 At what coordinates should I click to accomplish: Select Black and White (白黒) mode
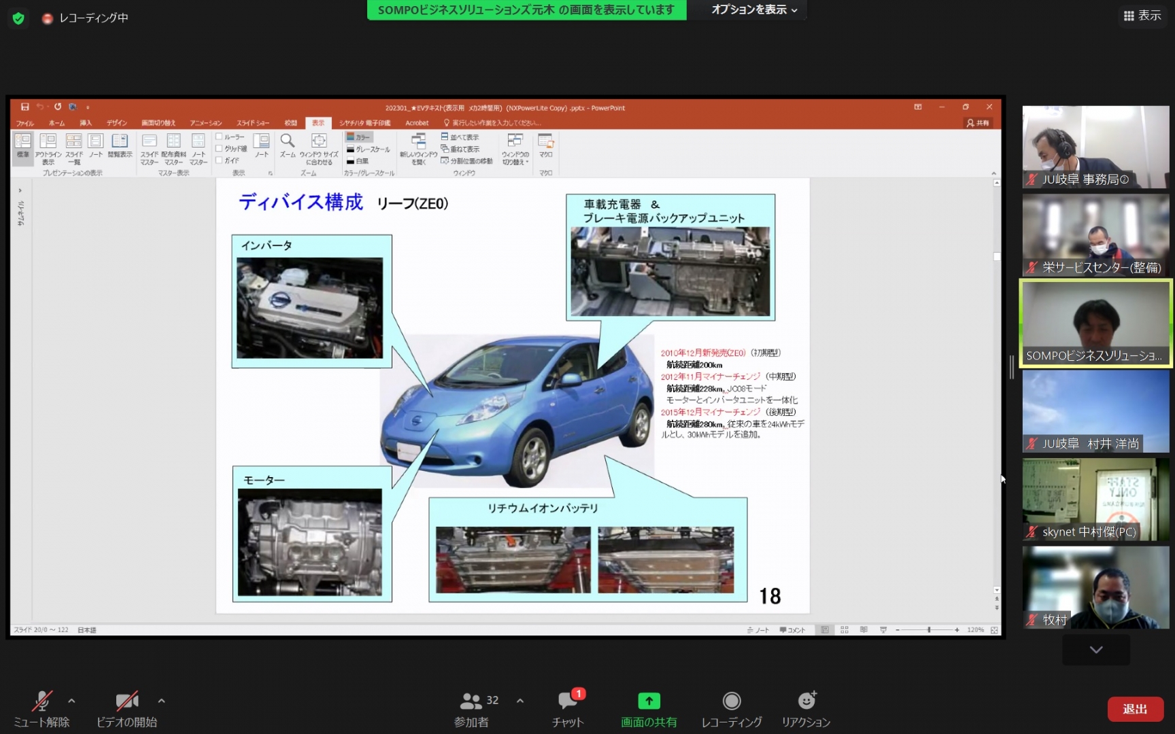pyautogui.click(x=358, y=161)
